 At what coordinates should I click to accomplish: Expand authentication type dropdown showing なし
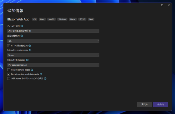click(53, 41)
